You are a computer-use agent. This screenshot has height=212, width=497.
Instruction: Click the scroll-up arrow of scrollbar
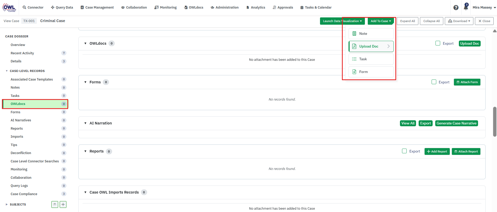[495, 31]
